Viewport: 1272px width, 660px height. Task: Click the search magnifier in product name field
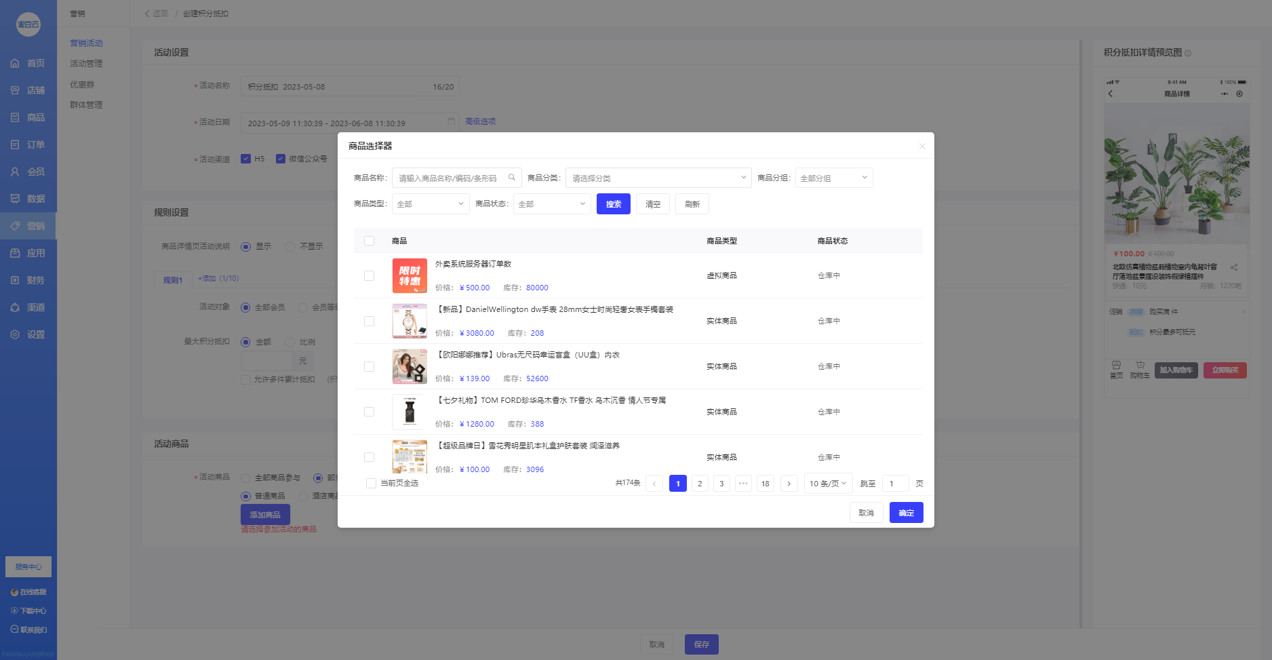coord(512,178)
